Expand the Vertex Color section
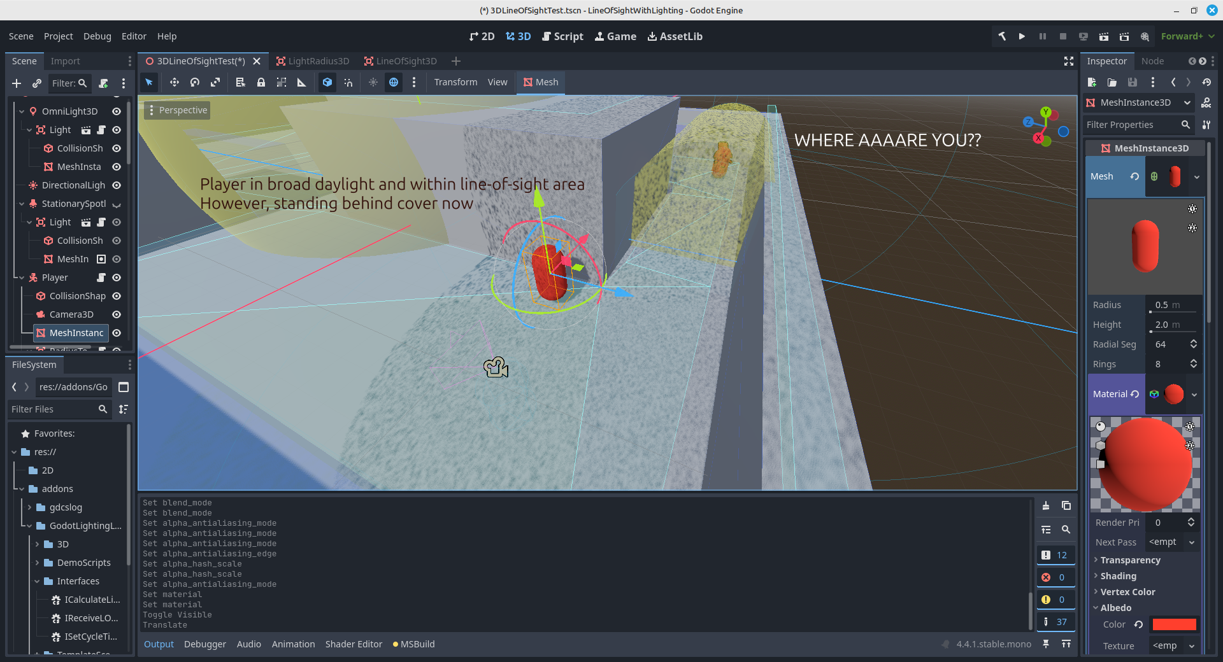This screenshot has height=662, width=1223. (1127, 592)
